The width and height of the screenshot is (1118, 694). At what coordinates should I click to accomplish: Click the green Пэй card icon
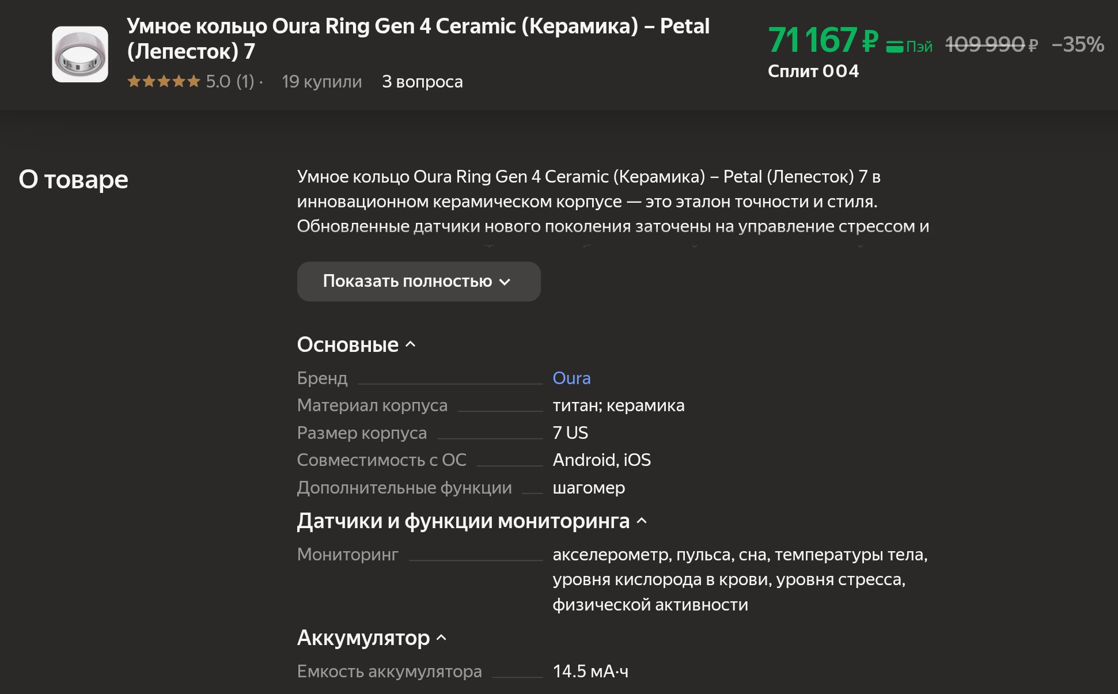895,47
